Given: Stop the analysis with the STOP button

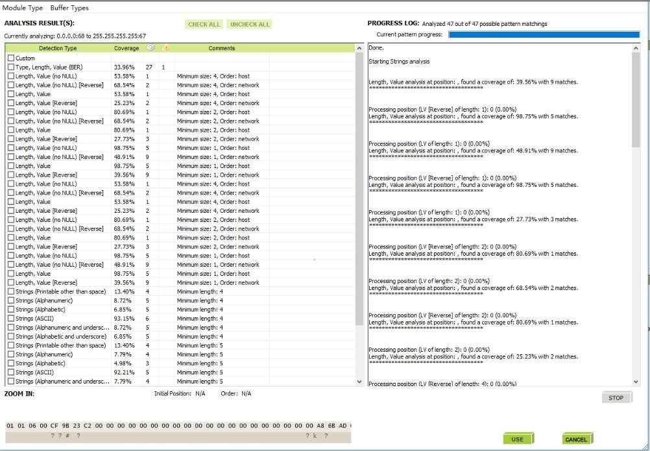Looking at the screenshot, I should click(x=616, y=398).
